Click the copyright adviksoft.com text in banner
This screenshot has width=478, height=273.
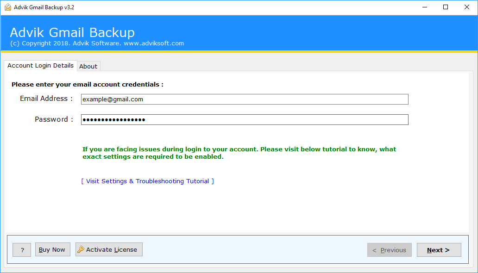[97, 43]
